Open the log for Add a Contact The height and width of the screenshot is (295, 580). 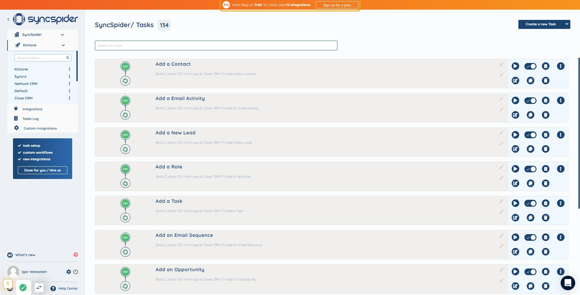click(546, 66)
